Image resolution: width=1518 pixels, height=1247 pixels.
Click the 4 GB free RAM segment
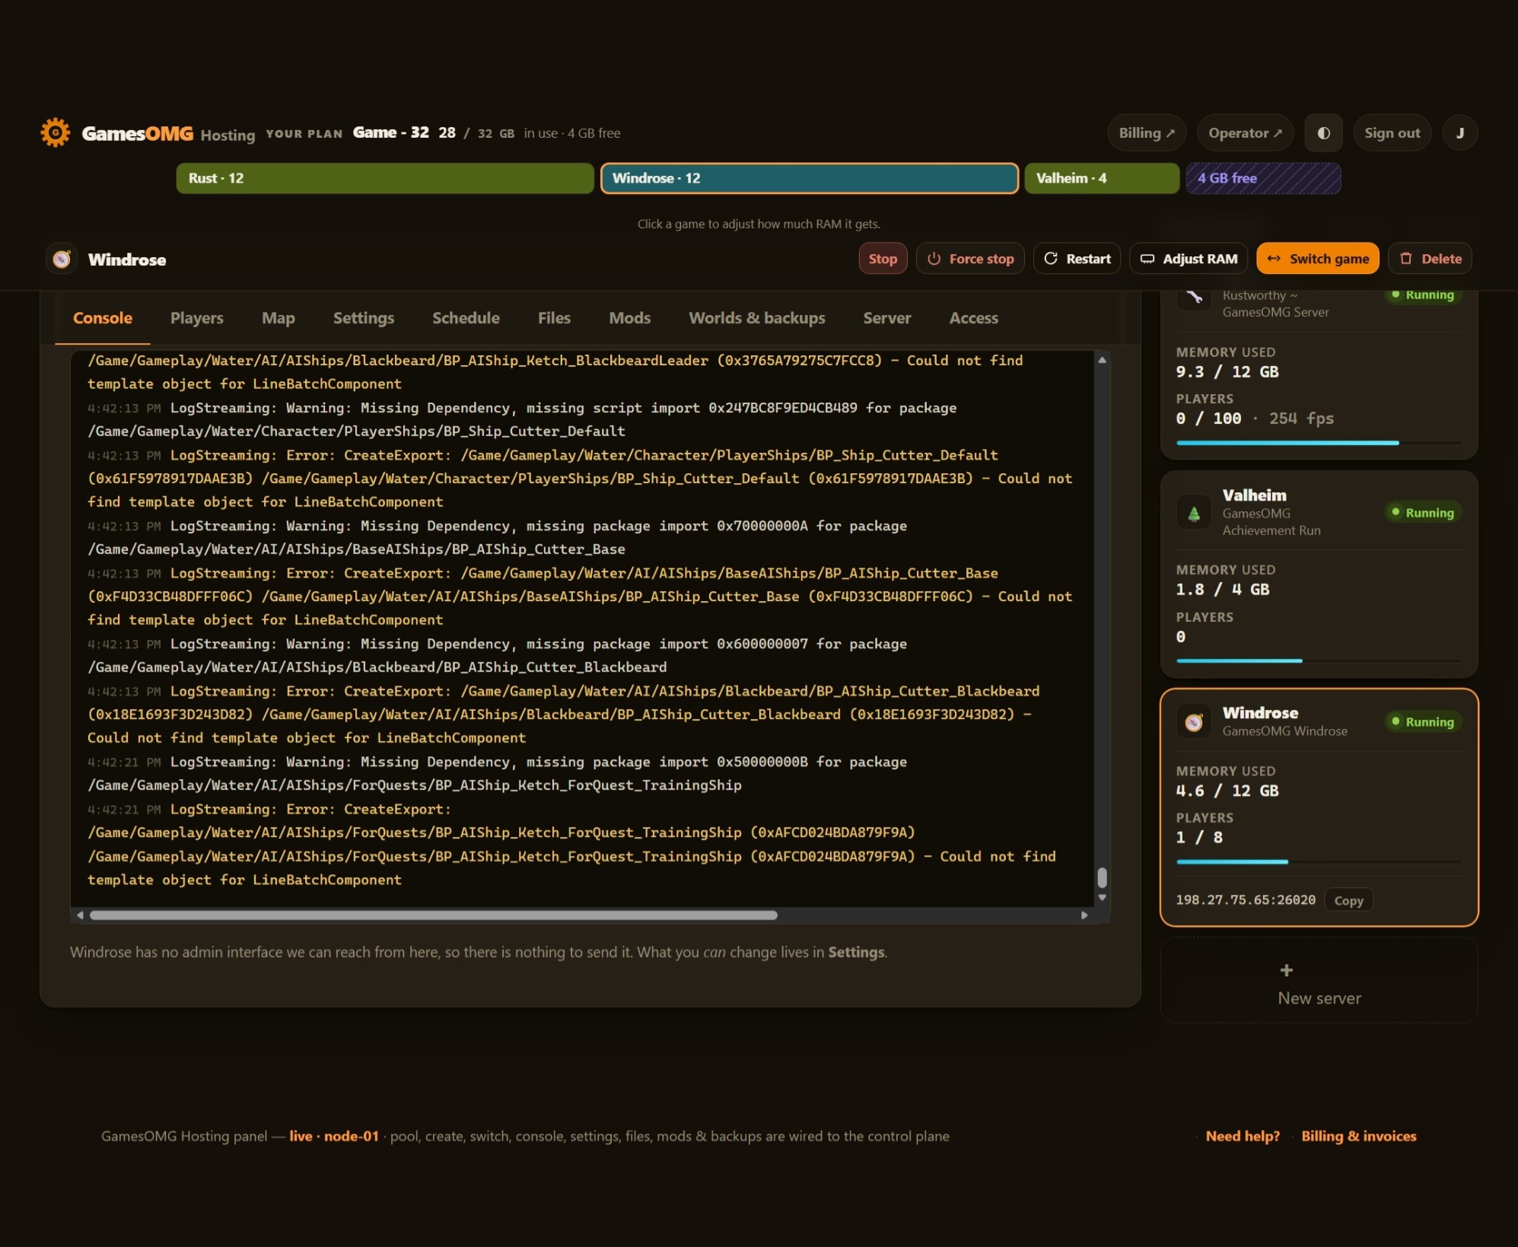tap(1263, 178)
